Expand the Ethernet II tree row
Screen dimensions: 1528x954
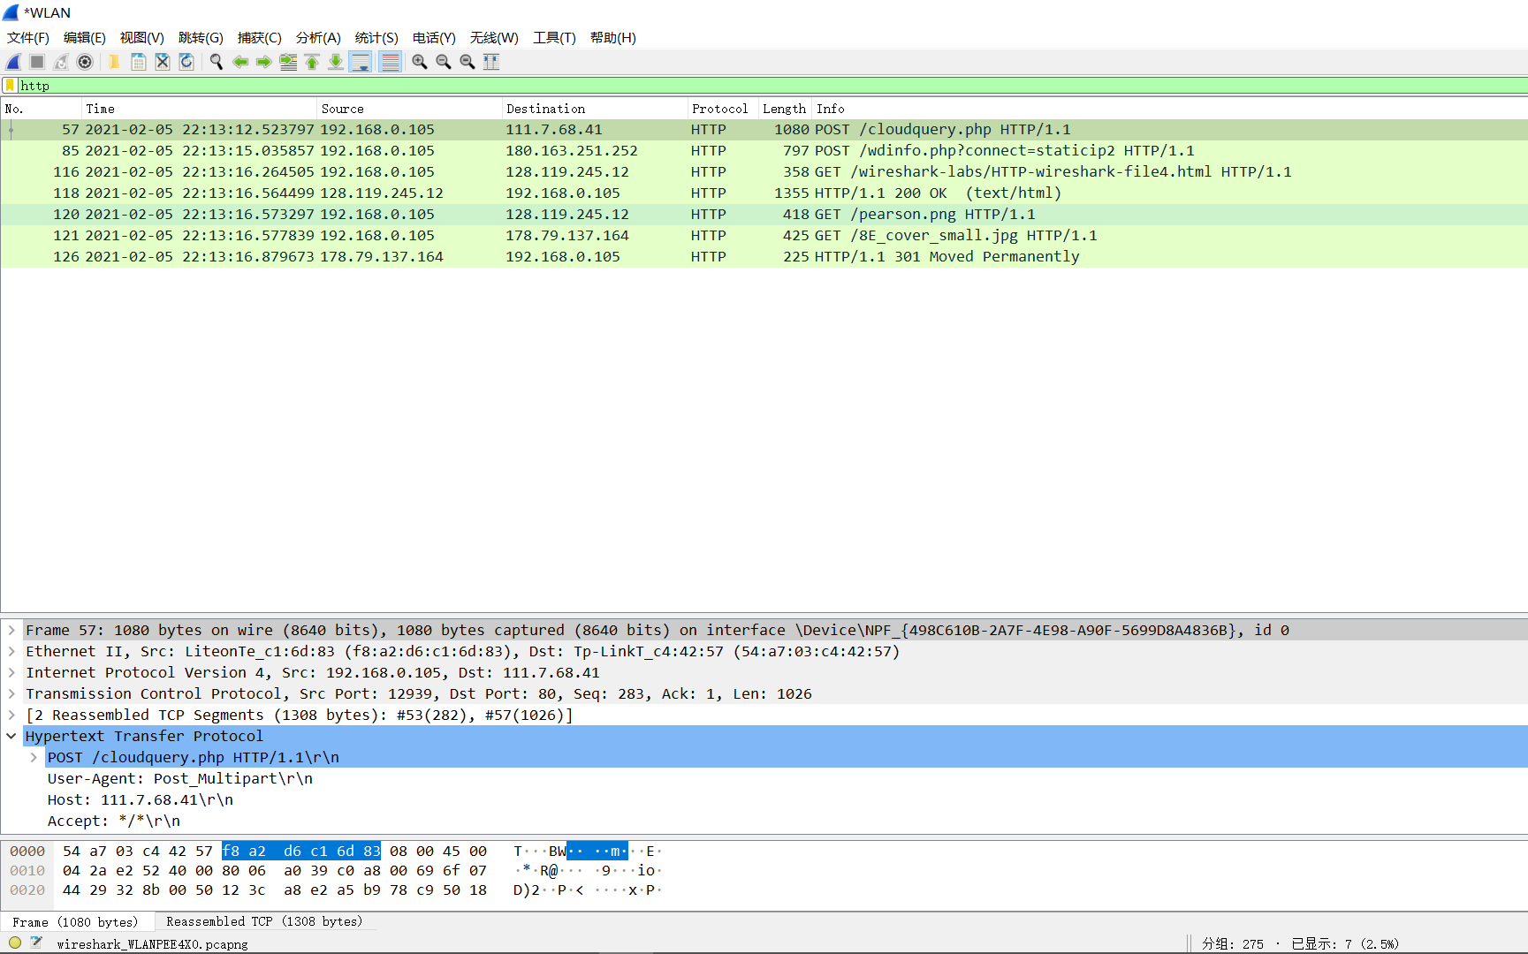point(11,651)
